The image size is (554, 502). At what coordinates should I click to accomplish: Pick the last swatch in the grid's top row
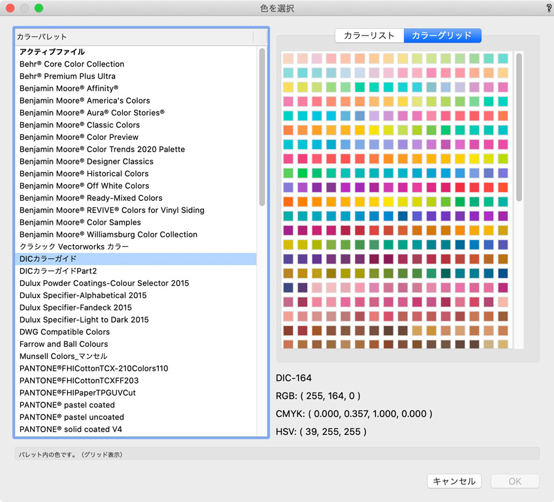(503, 59)
